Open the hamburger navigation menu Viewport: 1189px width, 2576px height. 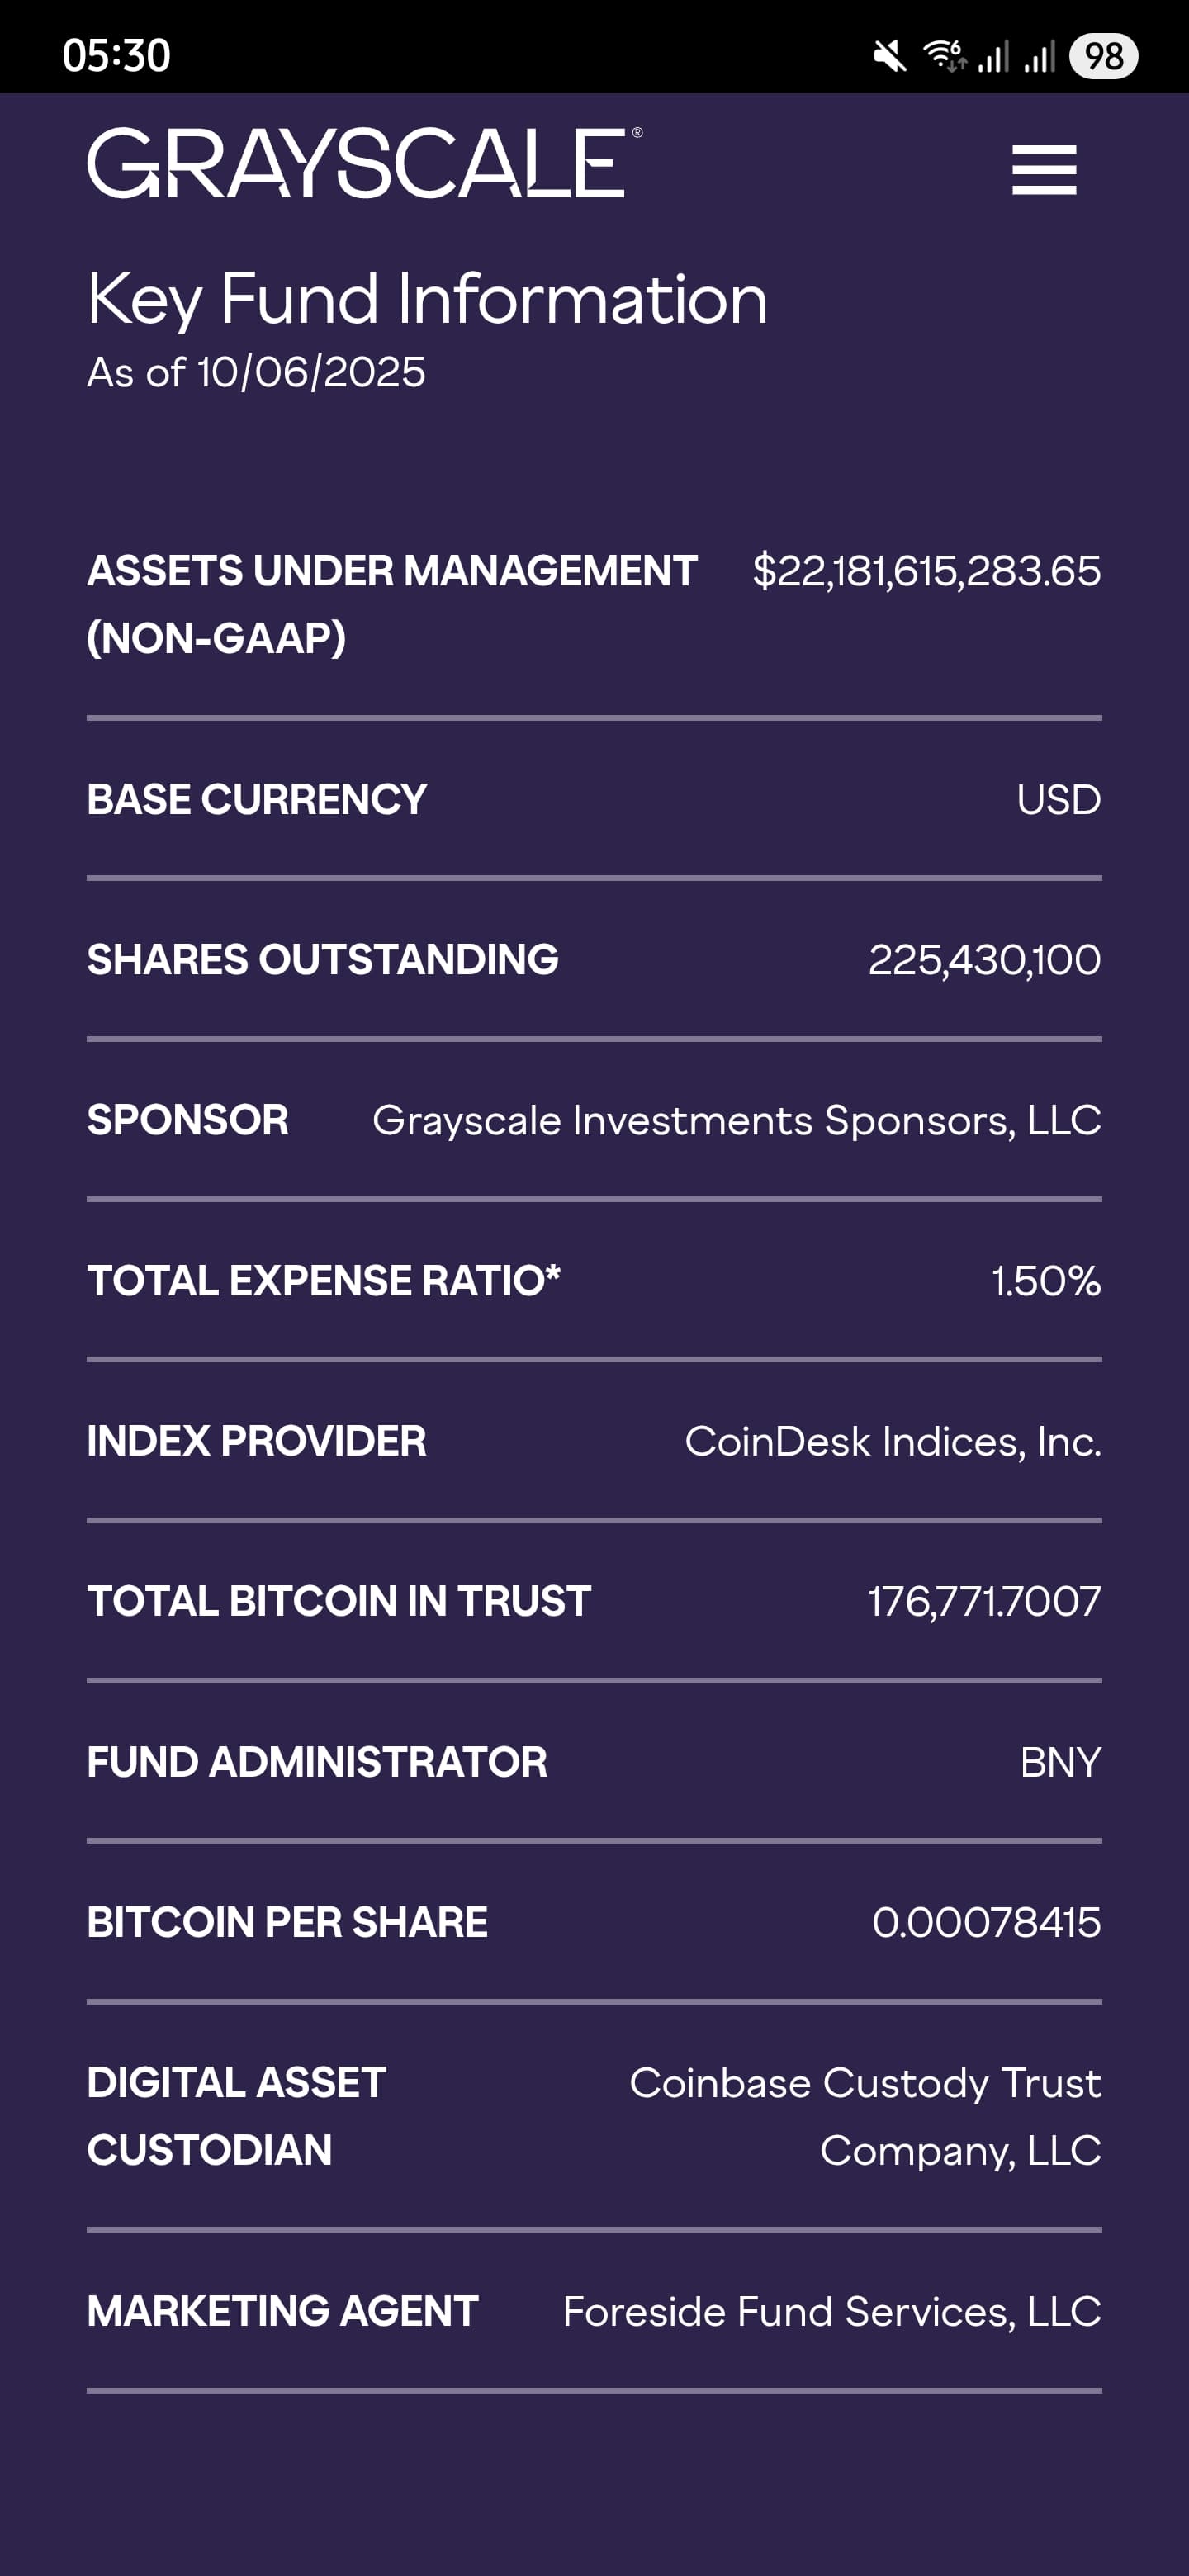pos(1043,169)
